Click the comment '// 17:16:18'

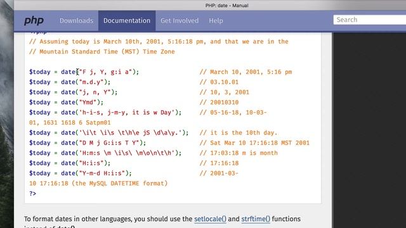click(x=219, y=163)
